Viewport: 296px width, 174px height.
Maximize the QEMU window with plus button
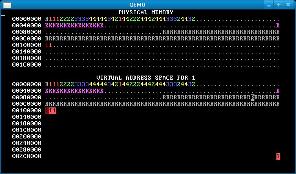coord(278,4)
